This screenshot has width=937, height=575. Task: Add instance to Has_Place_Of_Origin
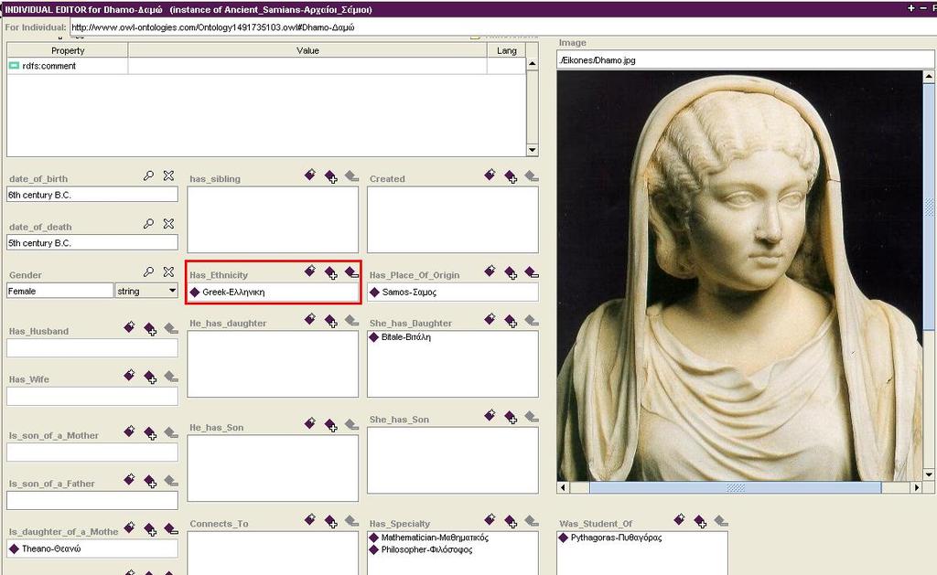coord(511,272)
